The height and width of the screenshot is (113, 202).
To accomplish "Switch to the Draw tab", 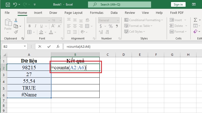I will [53, 13].
